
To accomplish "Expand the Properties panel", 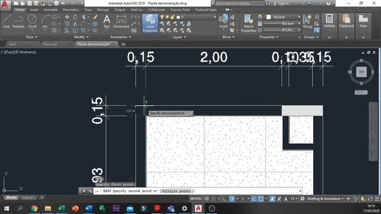I will tap(268, 37).
